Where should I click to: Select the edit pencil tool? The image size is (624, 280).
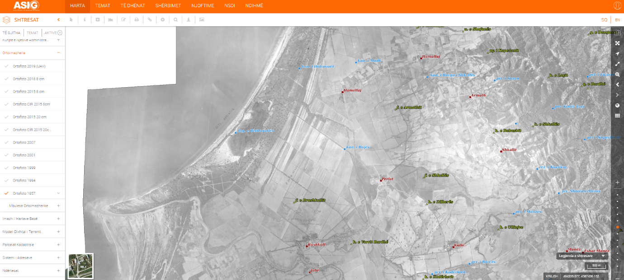[x=123, y=20]
